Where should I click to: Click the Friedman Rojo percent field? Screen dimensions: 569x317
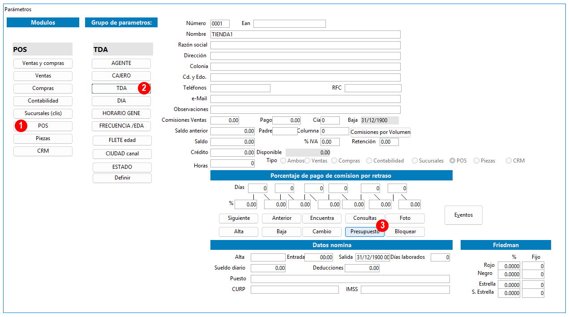click(509, 266)
